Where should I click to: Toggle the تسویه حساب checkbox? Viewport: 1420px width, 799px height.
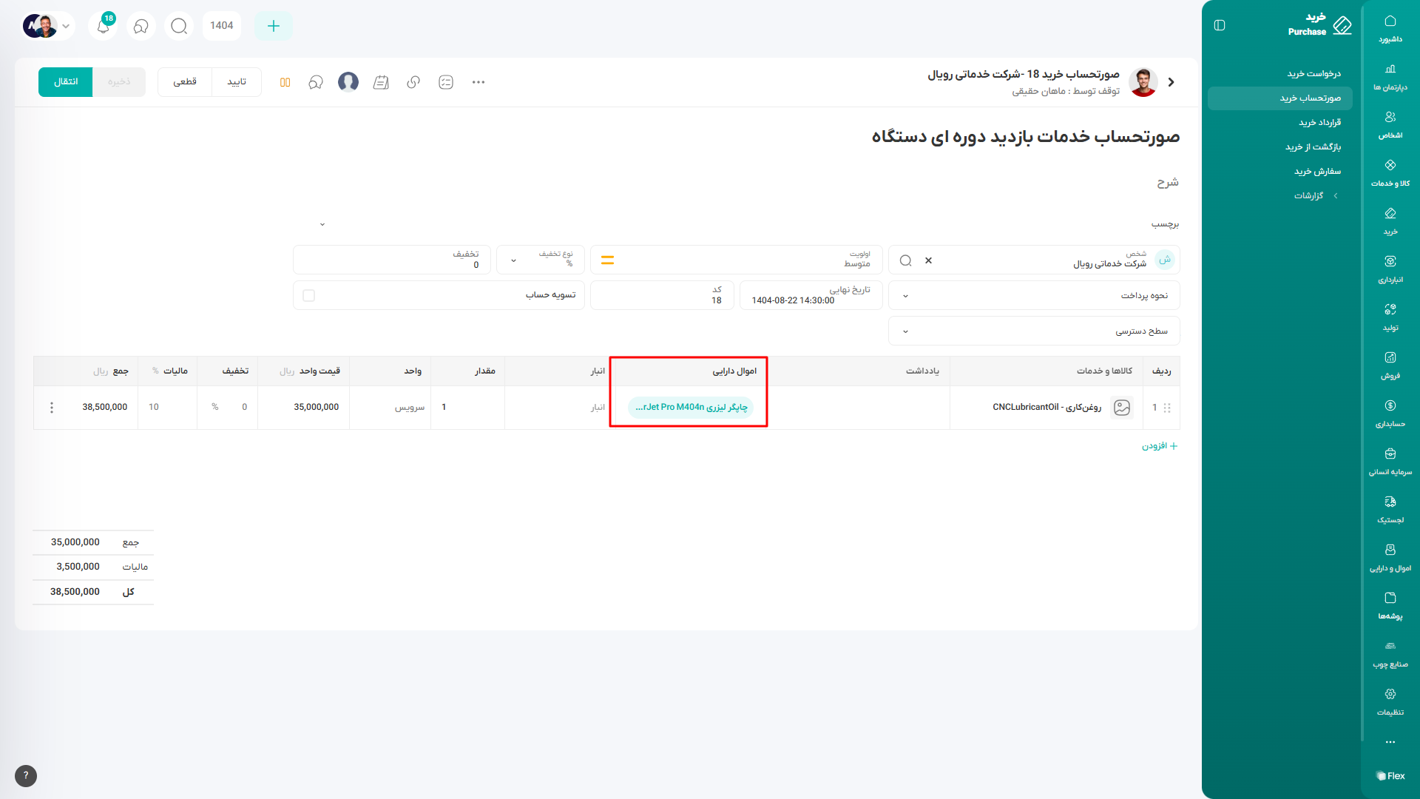tap(309, 295)
